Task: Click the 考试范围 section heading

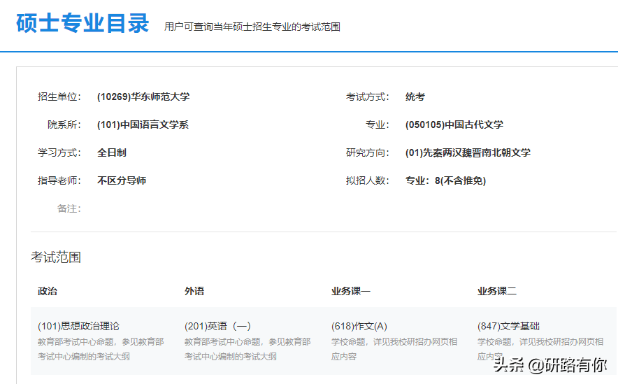Action: (55, 257)
